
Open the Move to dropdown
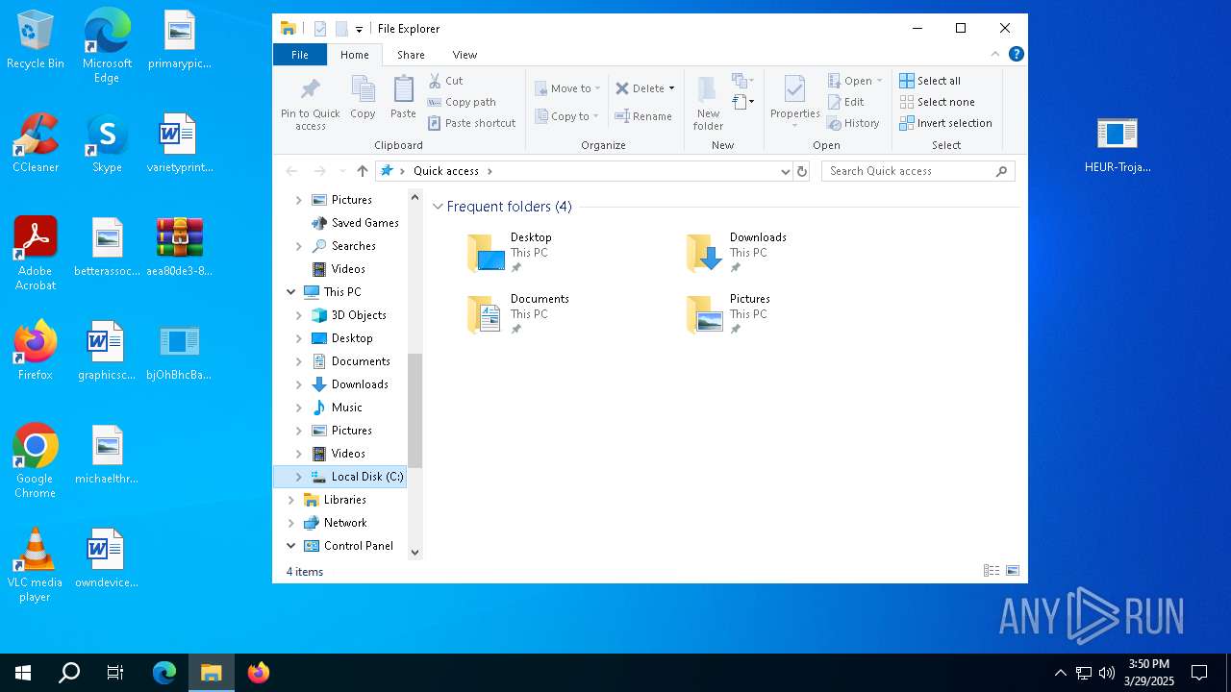point(567,88)
